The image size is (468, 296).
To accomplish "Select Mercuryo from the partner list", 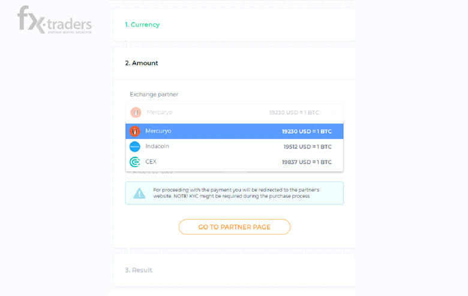I will click(158, 131).
